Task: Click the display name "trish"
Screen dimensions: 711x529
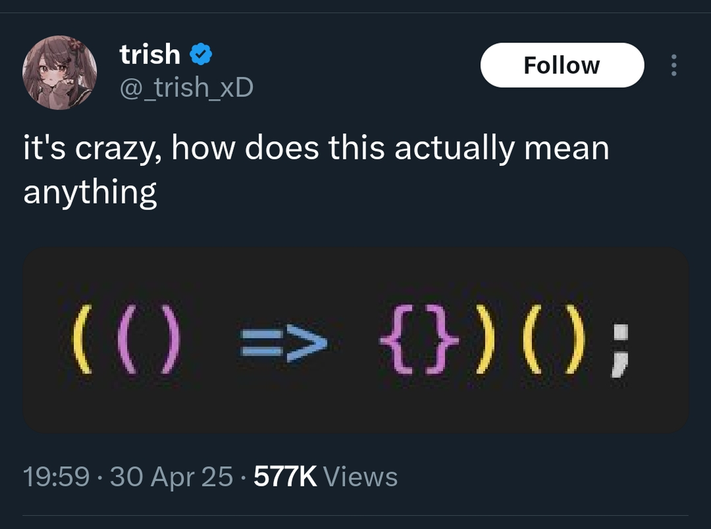Action: [150, 54]
